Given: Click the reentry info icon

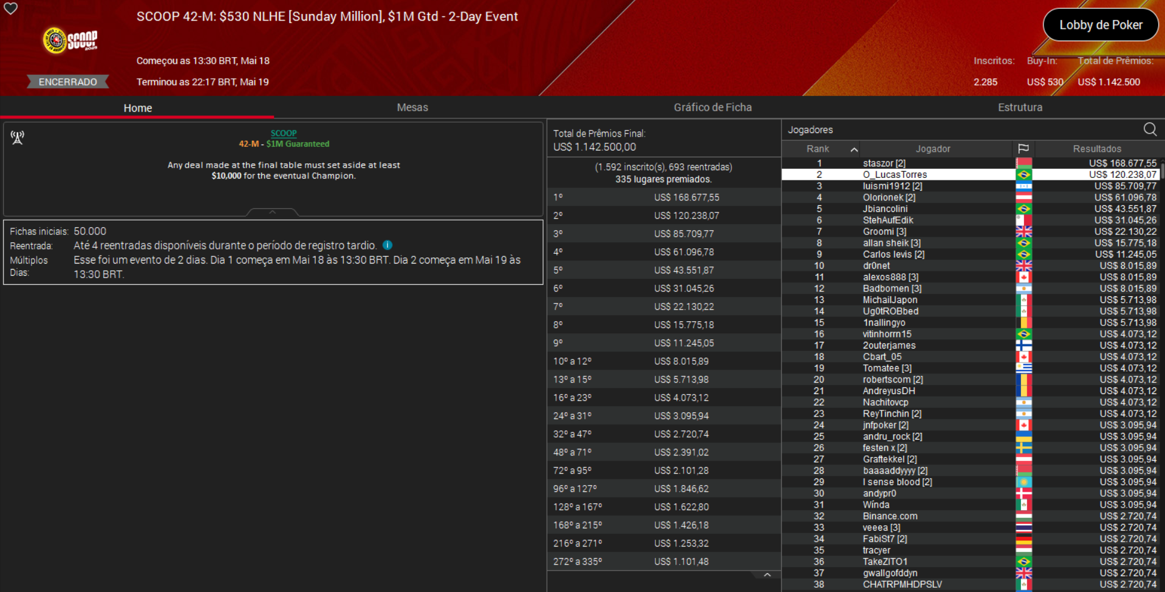Looking at the screenshot, I should pyautogui.click(x=388, y=245).
